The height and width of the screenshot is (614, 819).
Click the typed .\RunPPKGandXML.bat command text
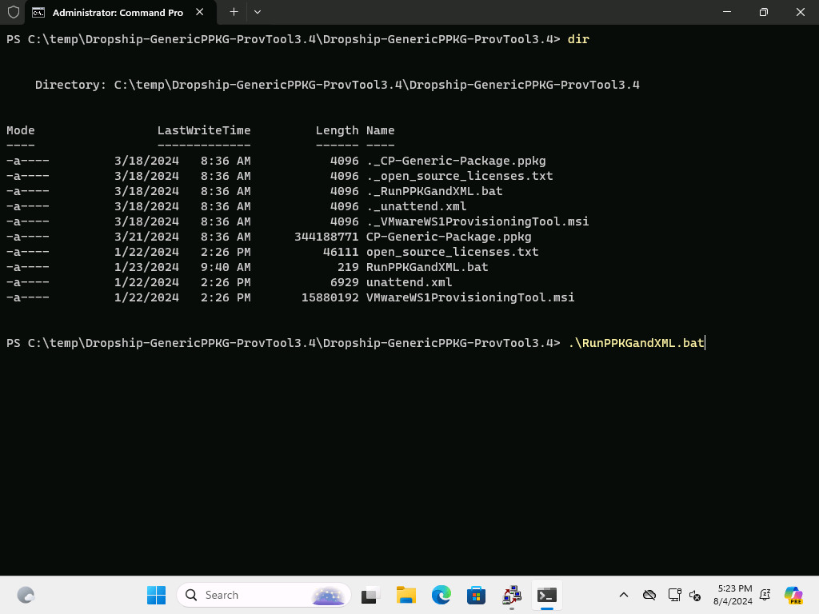[636, 343]
